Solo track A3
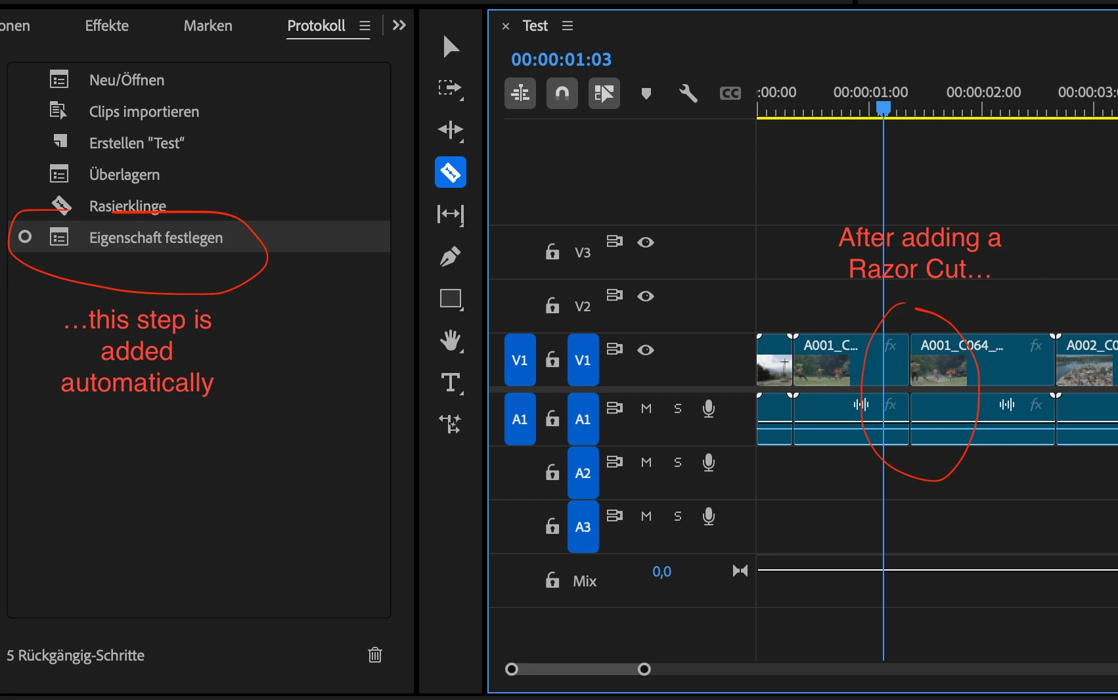Image resolution: width=1118 pixels, height=700 pixels. [678, 516]
